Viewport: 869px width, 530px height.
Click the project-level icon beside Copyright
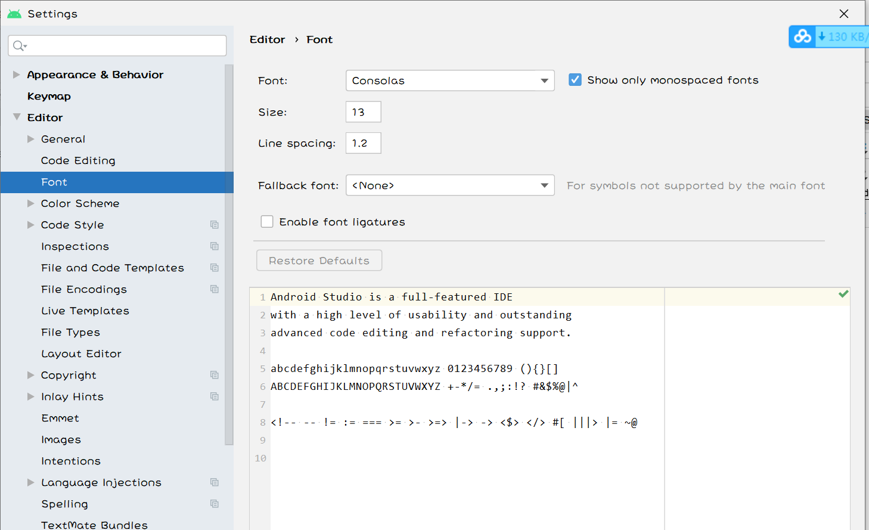click(215, 375)
